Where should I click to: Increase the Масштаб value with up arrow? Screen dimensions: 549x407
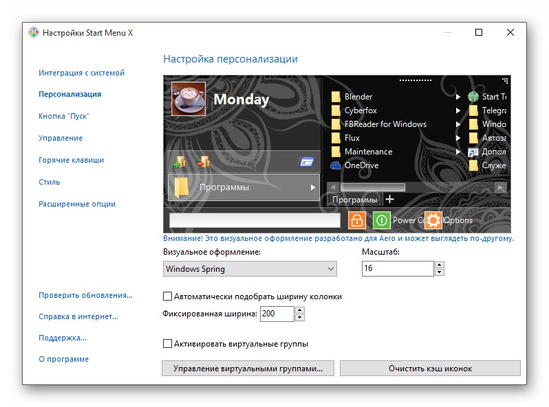439,265
